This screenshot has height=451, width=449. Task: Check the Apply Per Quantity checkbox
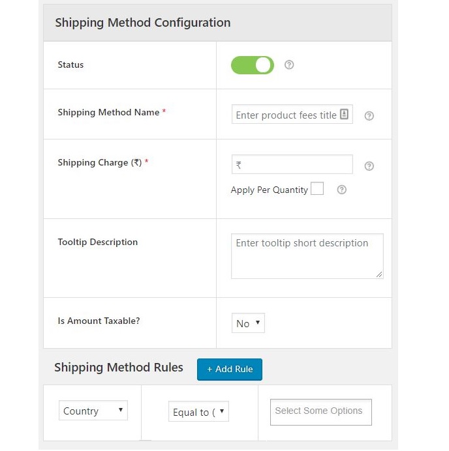[317, 189]
